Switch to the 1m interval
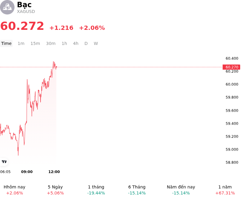This screenshot has width=242, height=199. (x=21, y=43)
